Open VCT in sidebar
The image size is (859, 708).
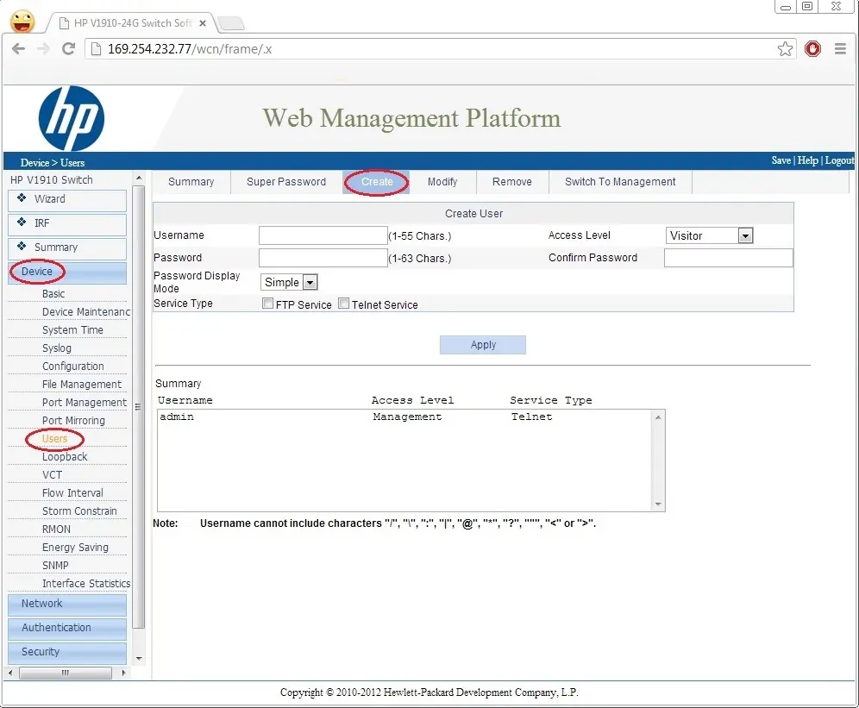52,474
